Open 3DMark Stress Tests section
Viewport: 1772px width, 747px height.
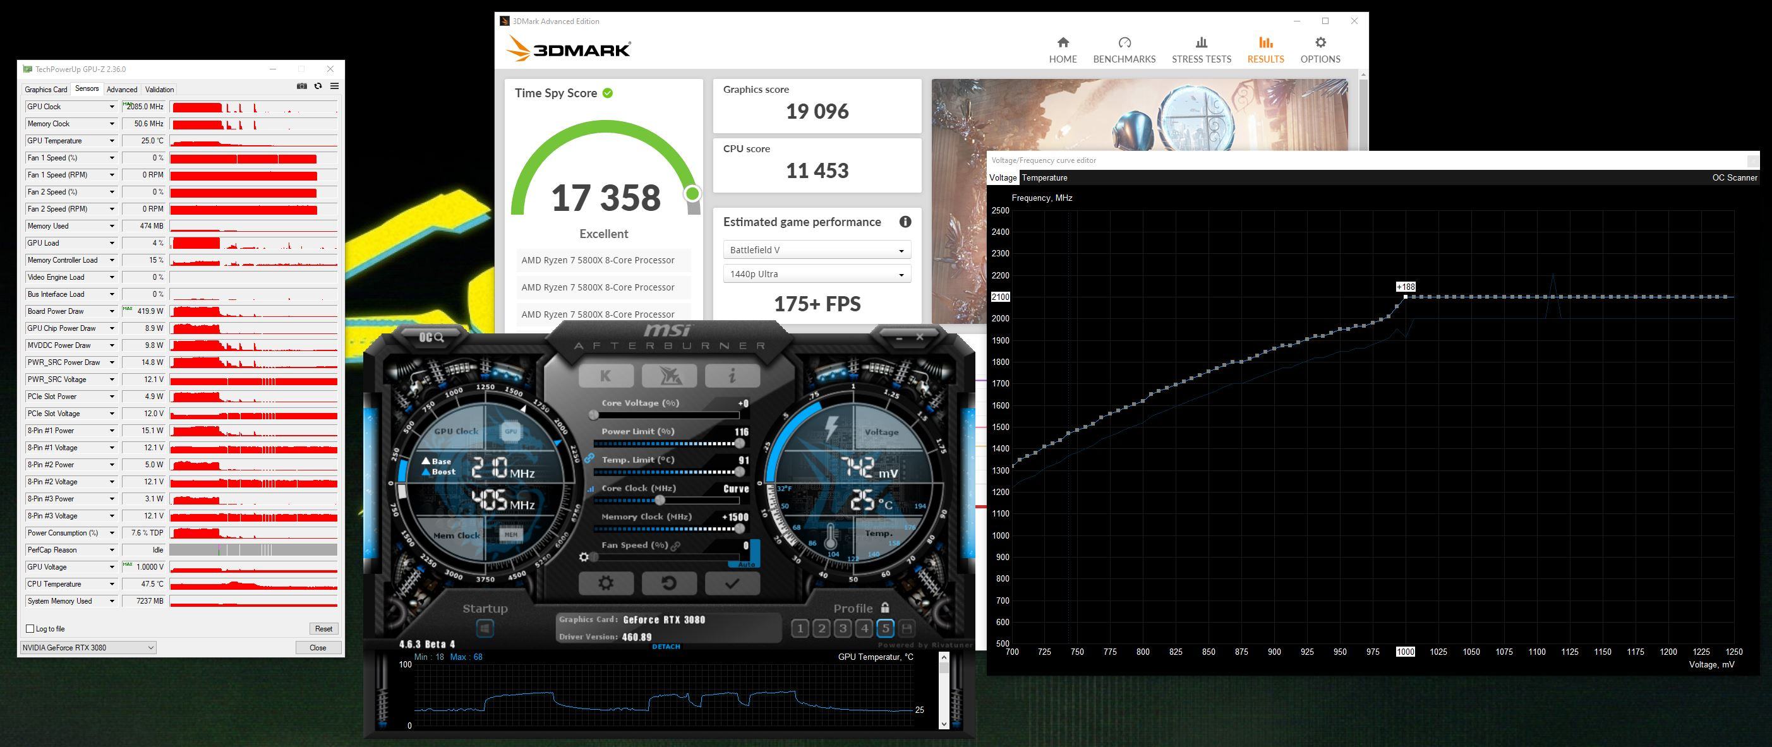1201,51
